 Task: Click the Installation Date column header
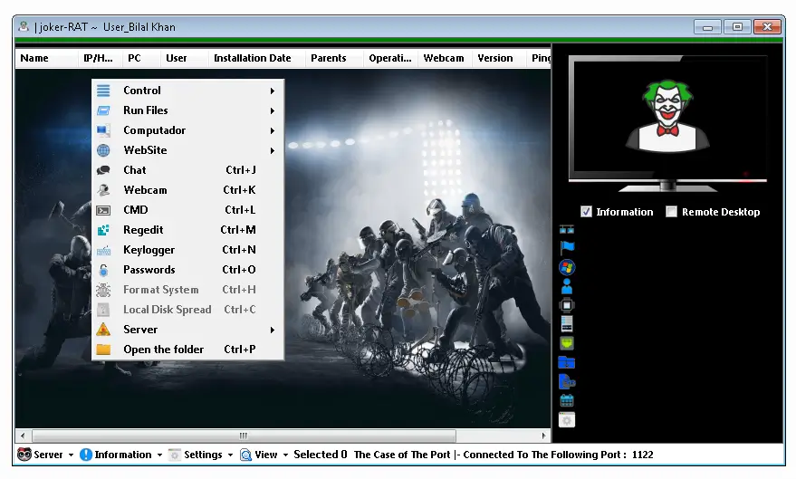click(x=252, y=58)
